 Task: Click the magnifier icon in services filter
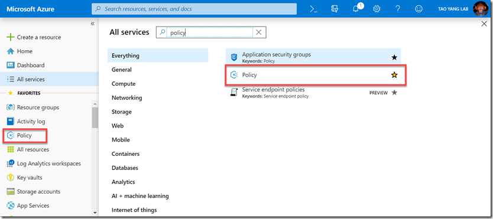pos(161,32)
